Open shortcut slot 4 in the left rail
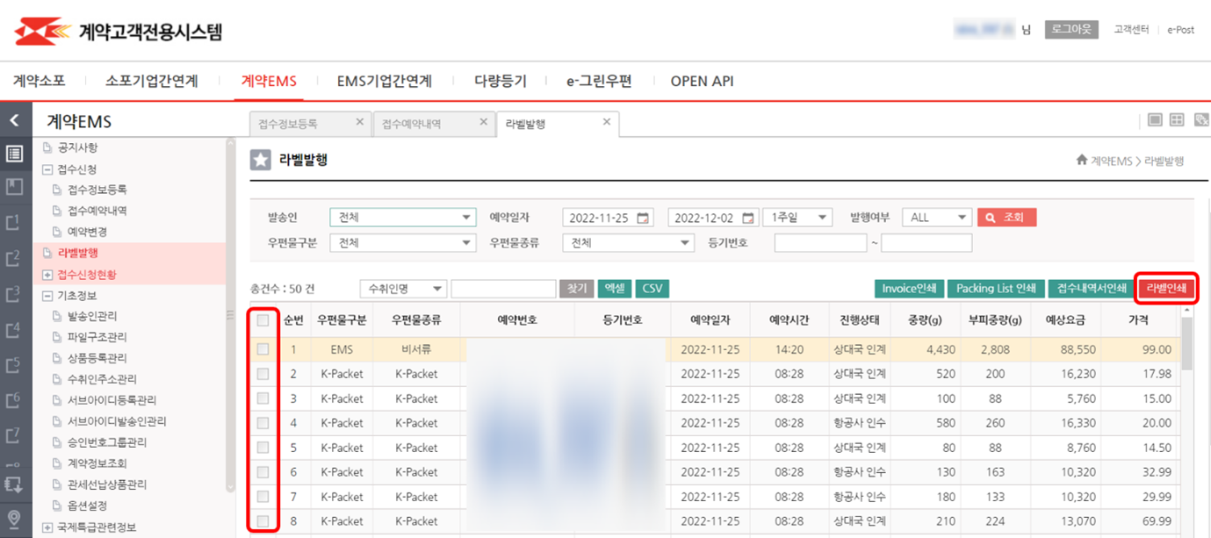 [x=14, y=329]
